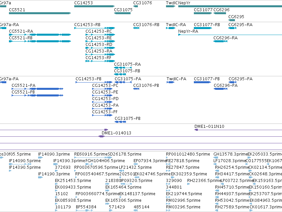Image resolution: width=282 pixels, height=212 pixels.
Task: Select the EK009433.5prime EST label
Action: click(x=73, y=187)
